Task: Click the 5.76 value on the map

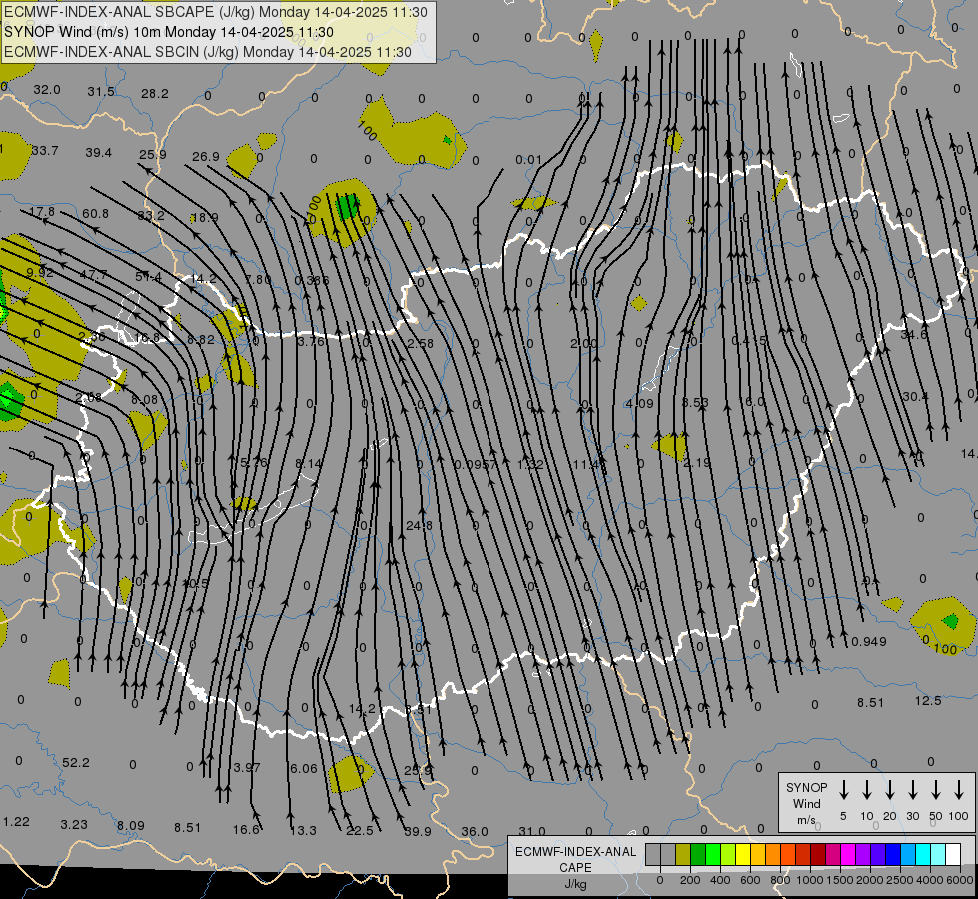Action: pyautogui.click(x=253, y=462)
